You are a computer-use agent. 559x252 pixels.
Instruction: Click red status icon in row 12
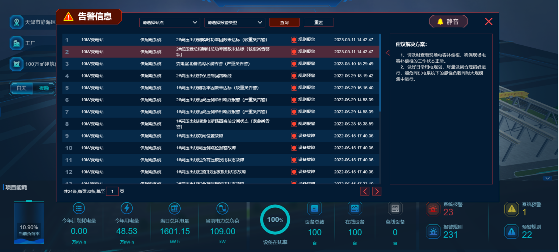tap(294, 172)
